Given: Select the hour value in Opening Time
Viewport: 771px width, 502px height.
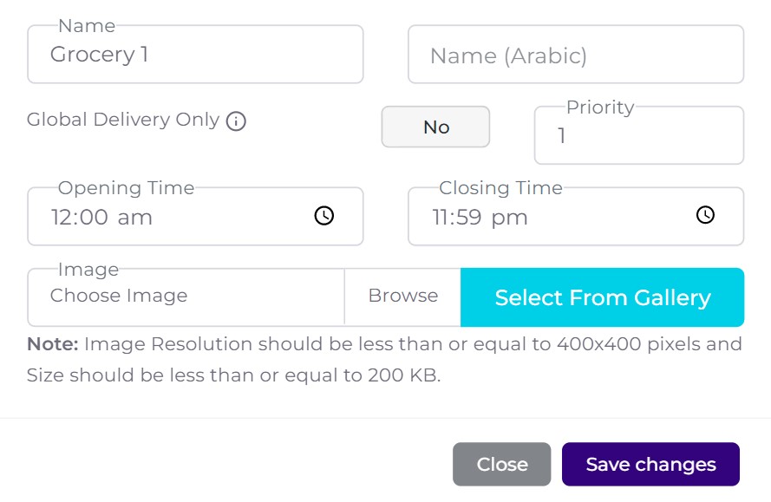Looking at the screenshot, I should click(x=61, y=217).
